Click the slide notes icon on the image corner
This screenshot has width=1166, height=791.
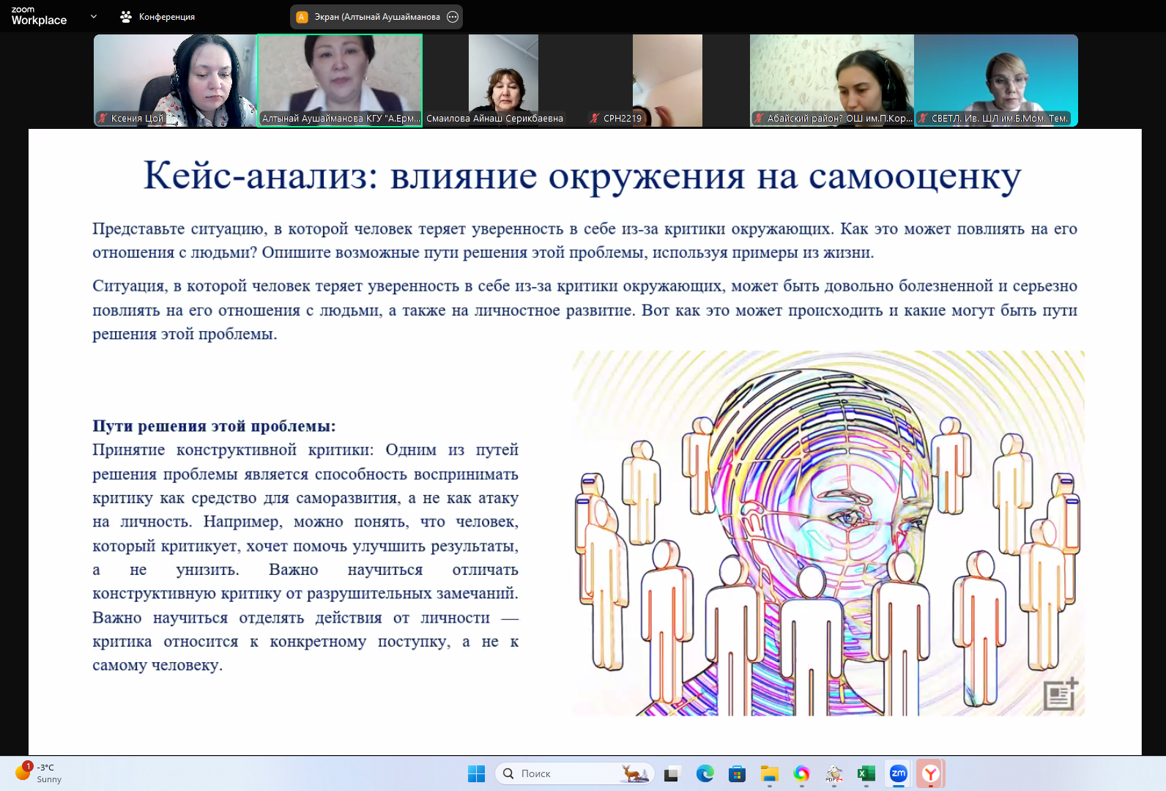pos(1060,694)
